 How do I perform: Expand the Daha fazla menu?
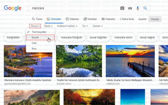point(127,19)
